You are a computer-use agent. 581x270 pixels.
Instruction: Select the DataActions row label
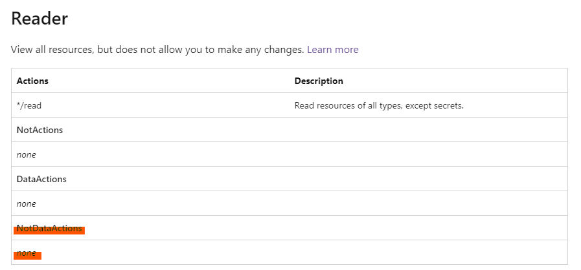pos(41,179)
